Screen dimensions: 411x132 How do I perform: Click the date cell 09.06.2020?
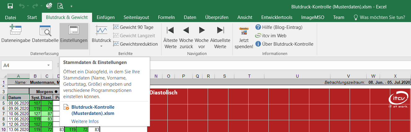click(18, 108)
